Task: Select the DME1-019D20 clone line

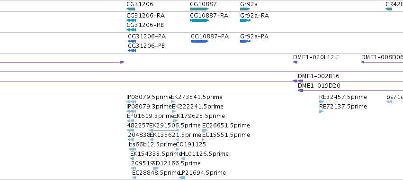Action: tap(350, 90)
